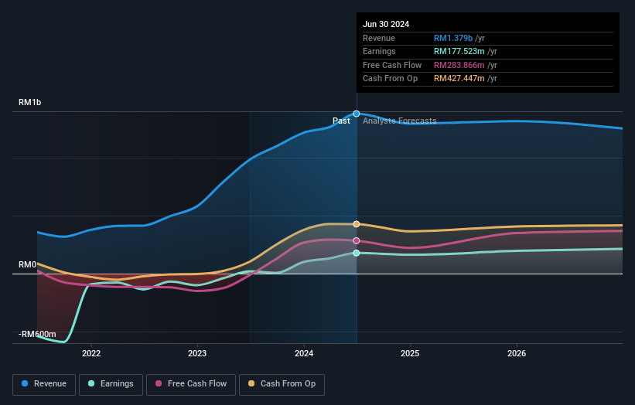
Task: Click the orange Cash From Op data point
Action: point(357,224)
